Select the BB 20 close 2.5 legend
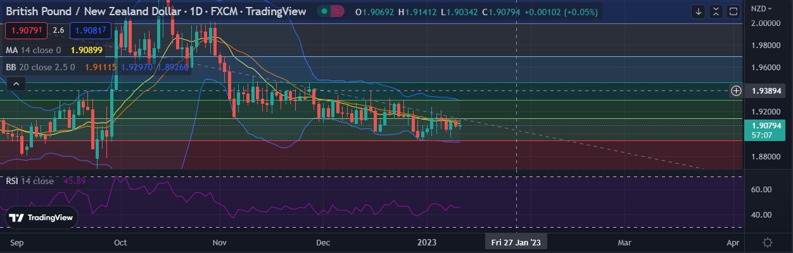The height and width of the screenshot is (253, 793). coord(41,66)
